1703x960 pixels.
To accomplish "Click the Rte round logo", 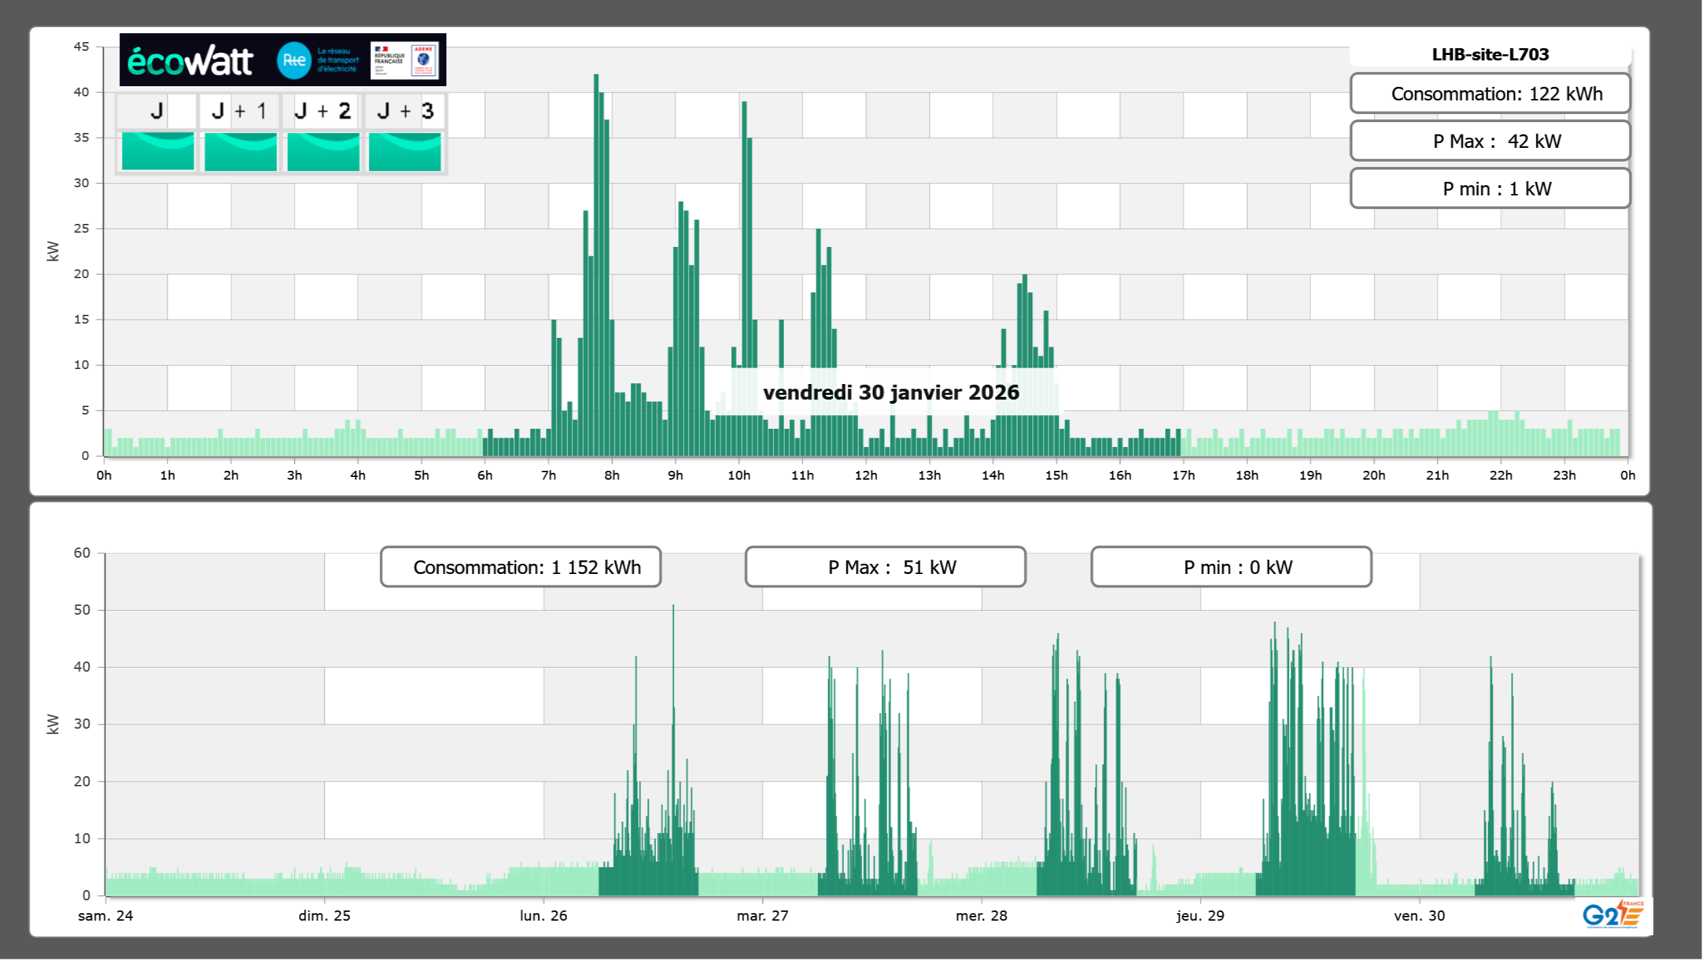I will tap(294, 60).
